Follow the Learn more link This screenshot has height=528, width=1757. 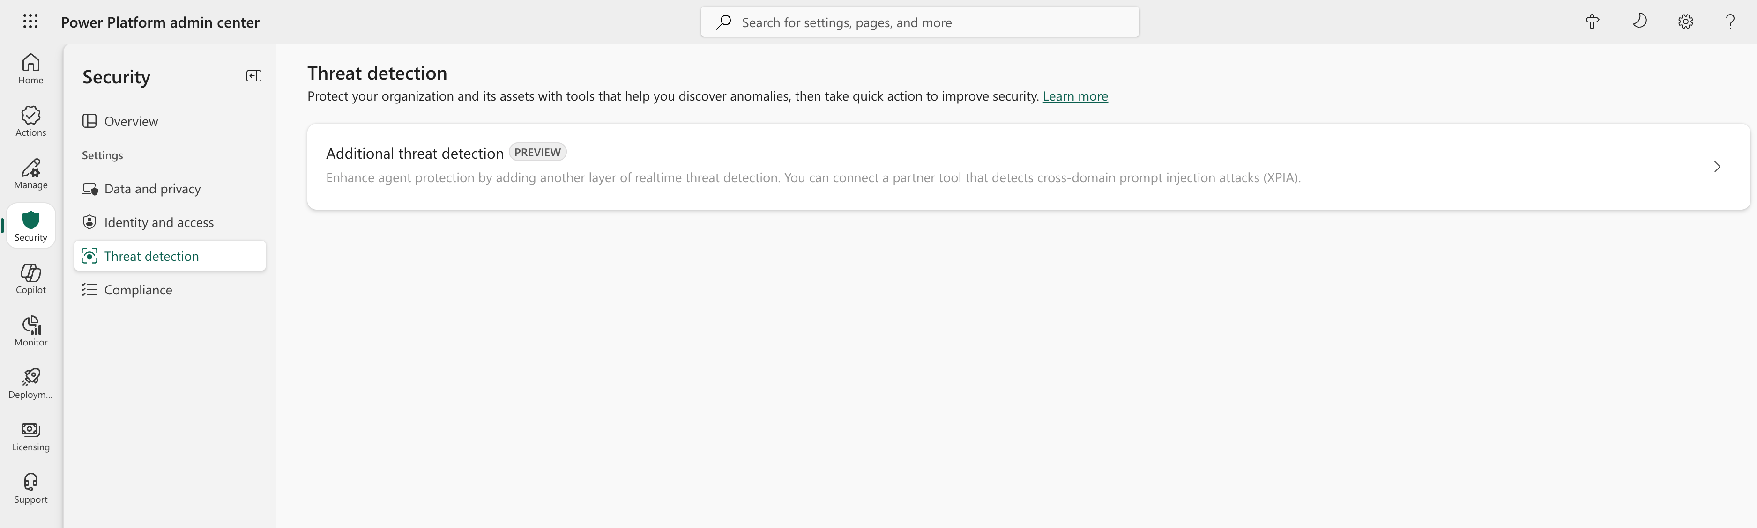click(1075, 96)
